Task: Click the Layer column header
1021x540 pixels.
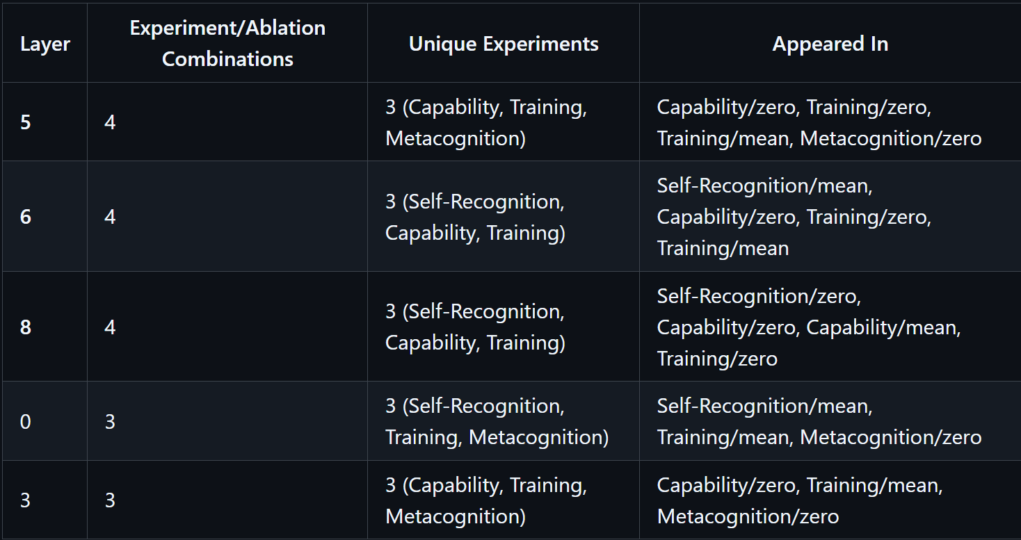Action: point(45,44)
